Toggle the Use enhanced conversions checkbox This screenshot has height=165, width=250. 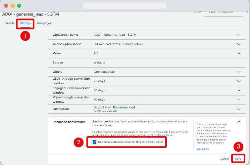pyautogui.click(x=94, y=142)
